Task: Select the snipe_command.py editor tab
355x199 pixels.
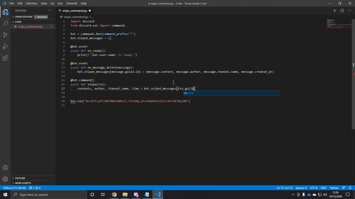Action: [x=74, y=11]
